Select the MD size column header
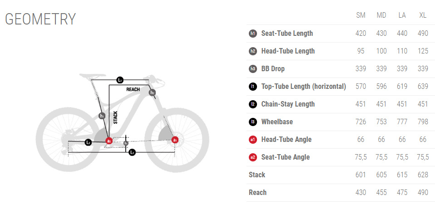Image resolution: width=435 pixels, height=214 pixels. point(381,15)
